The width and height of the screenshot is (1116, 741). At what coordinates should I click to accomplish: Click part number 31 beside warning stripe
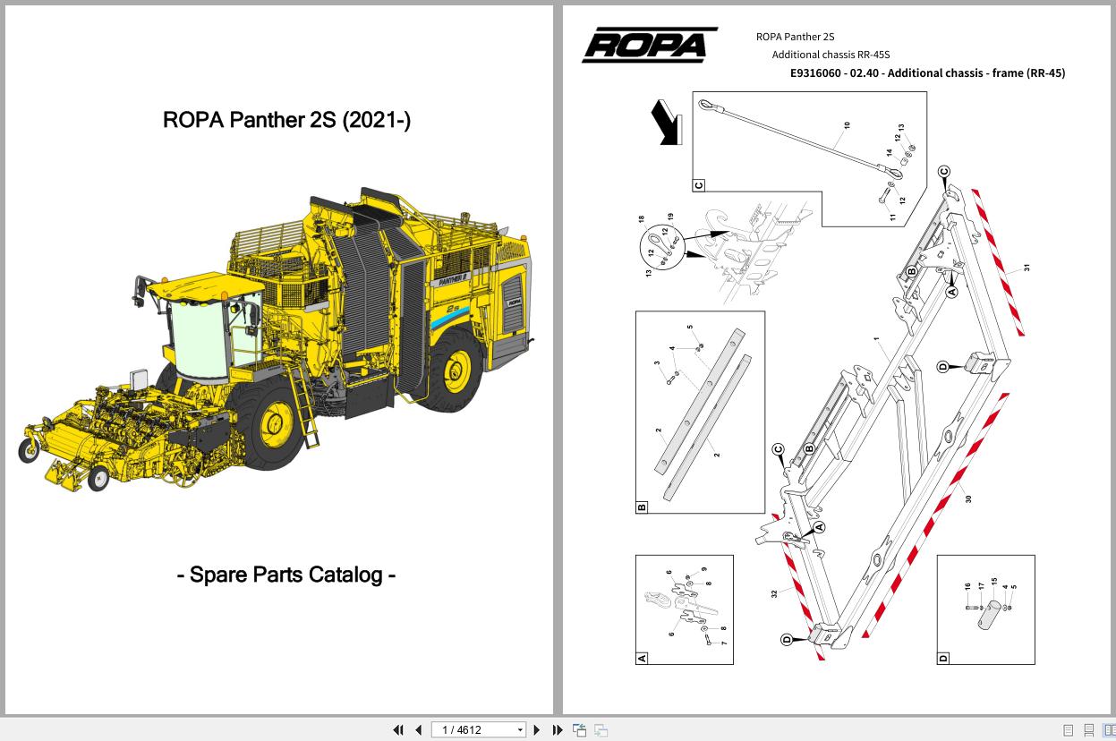pyautogui.click(x=1027, y=268)
